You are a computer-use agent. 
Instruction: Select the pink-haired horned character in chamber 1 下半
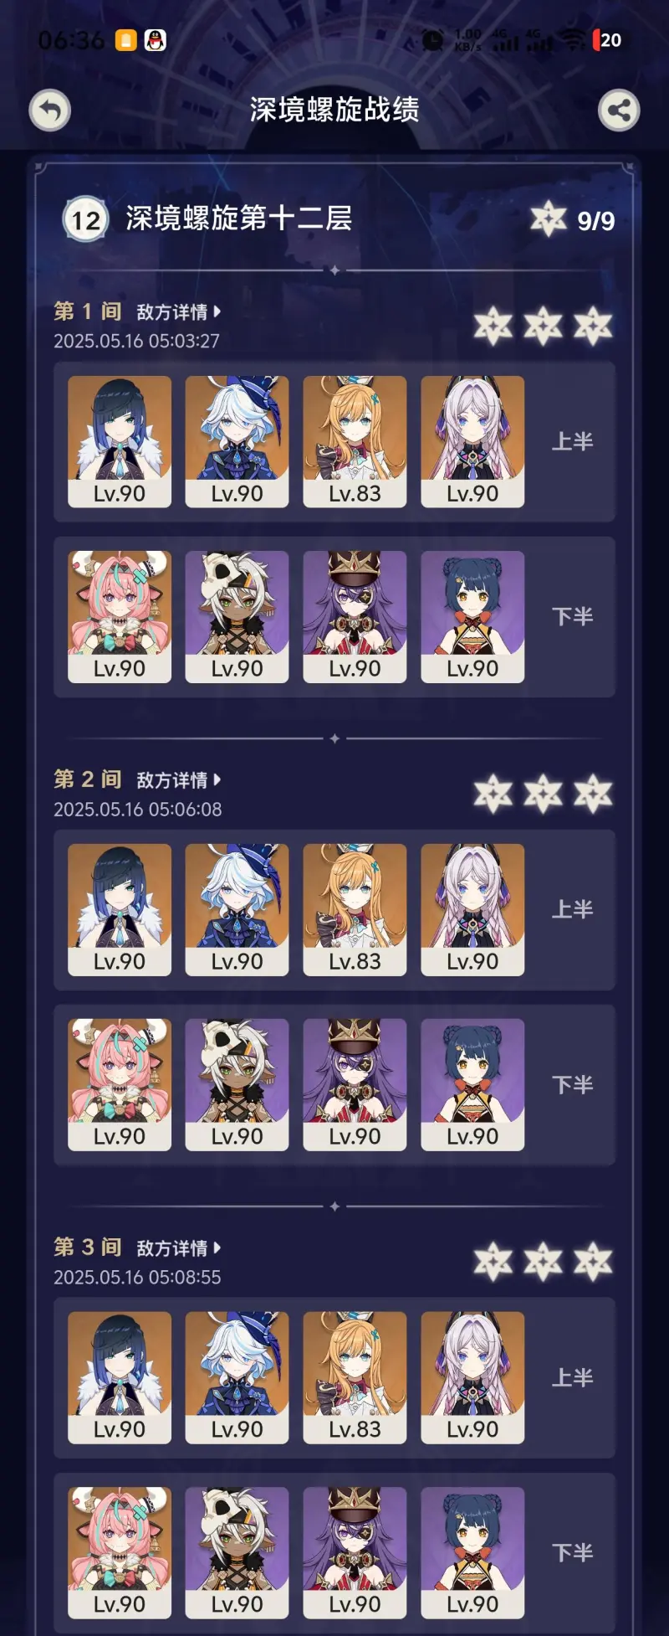pyautogui.click(x=120, y=617)
